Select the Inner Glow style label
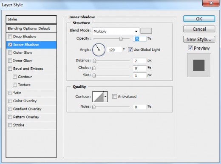This screenshot has height=164, width=221. coord(23,60)
